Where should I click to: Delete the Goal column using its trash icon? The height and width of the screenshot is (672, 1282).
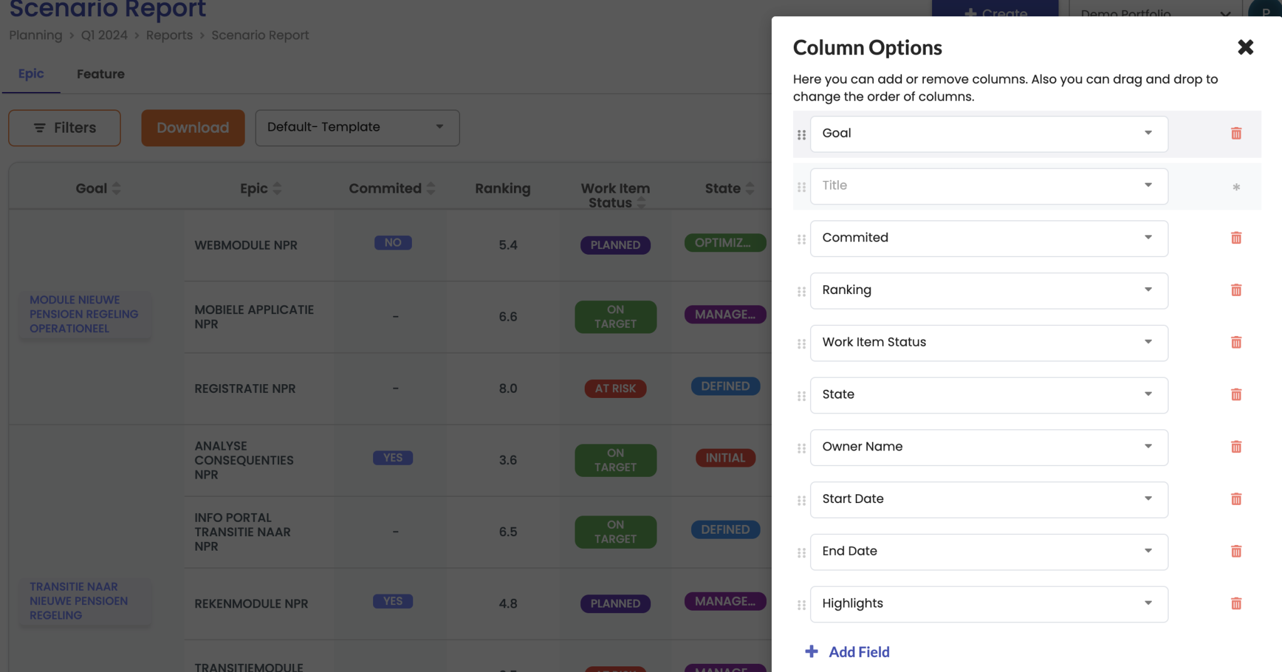click(x=1236, y=133)
